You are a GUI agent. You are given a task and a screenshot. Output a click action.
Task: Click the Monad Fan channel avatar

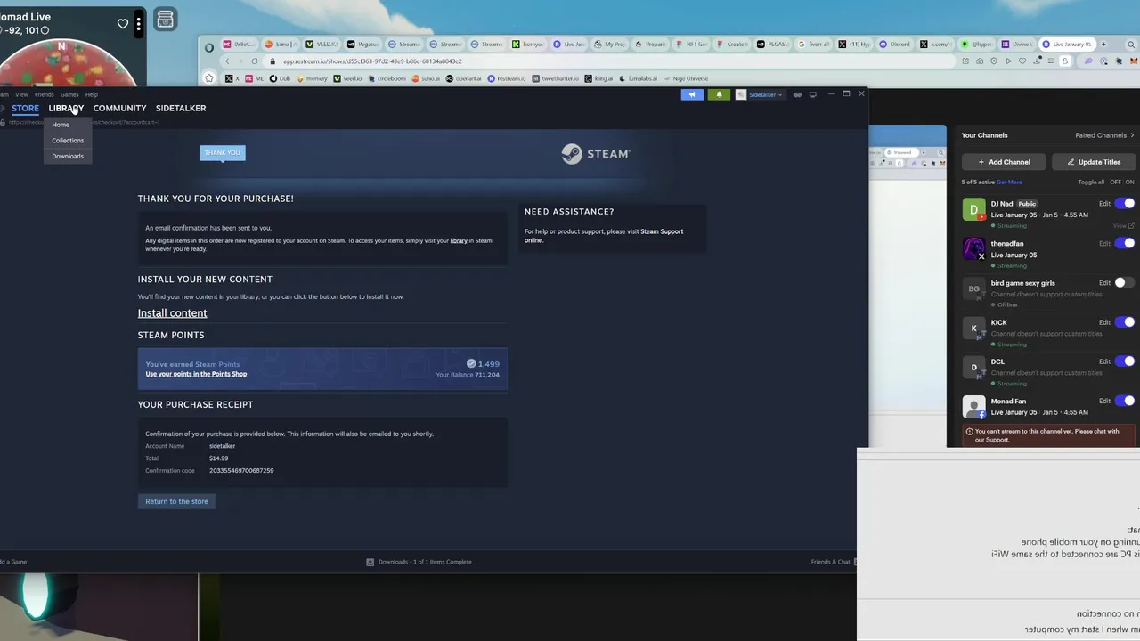coord(973,407)
